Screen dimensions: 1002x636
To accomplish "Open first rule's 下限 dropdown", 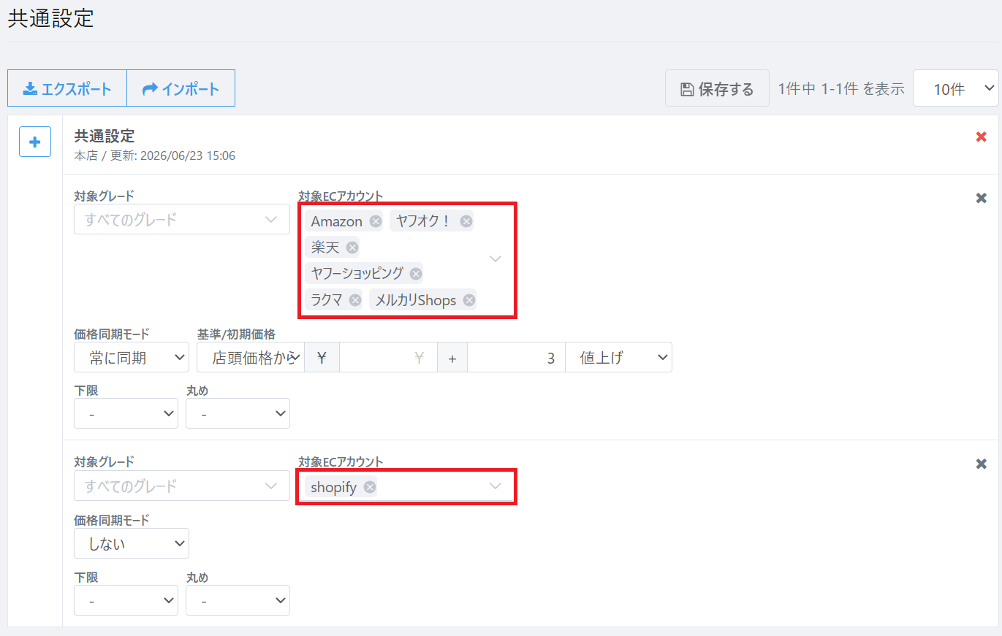I will [126, 413].
